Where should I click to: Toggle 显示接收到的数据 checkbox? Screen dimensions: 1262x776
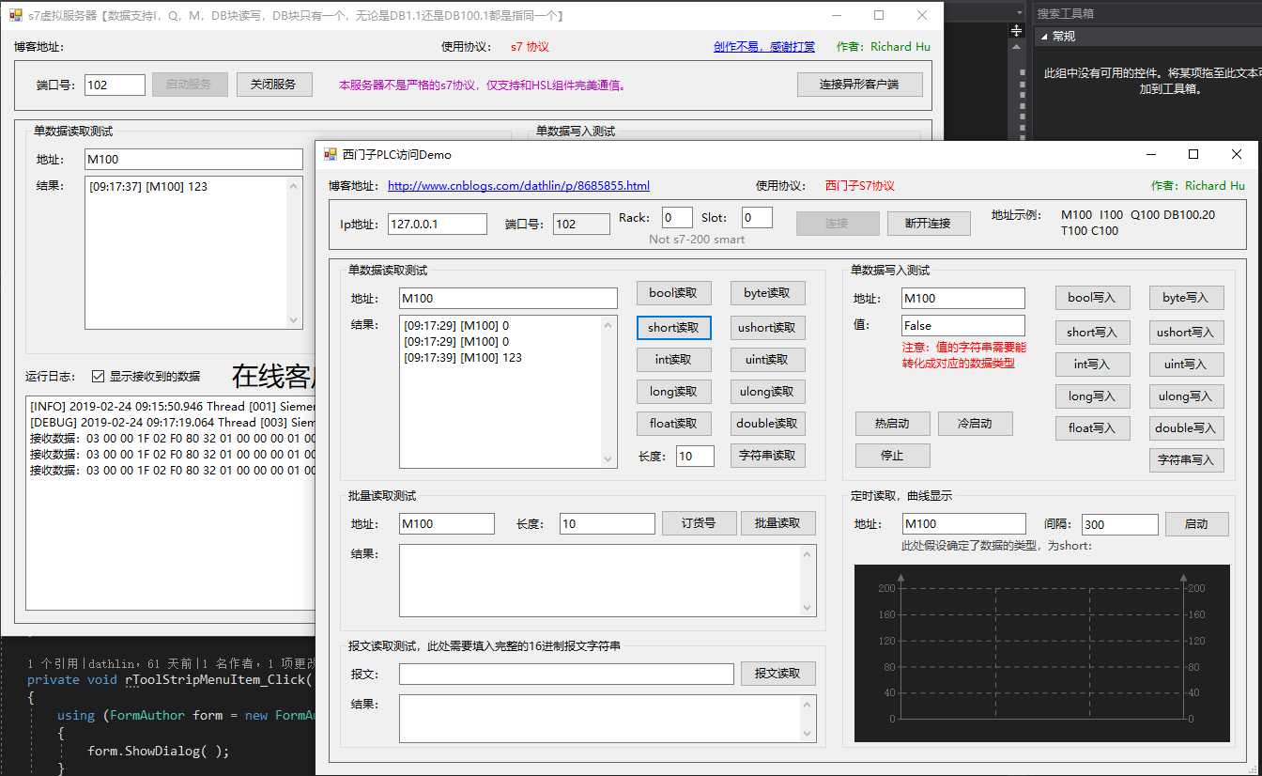98,377
